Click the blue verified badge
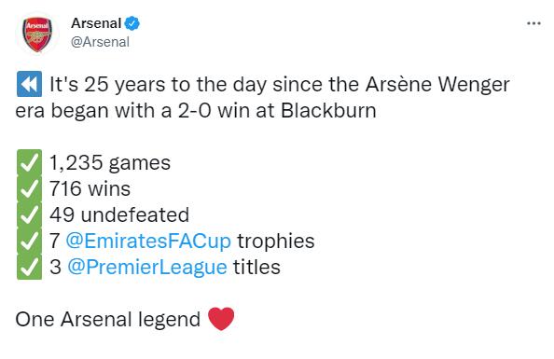The height and width of the screenshot is (359, 554). (132, 23)
